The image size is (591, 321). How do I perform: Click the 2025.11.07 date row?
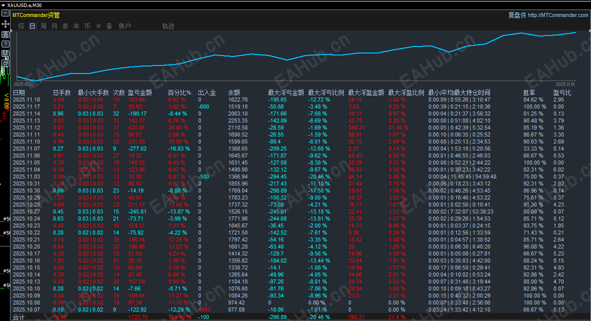(x=27, y=149)
